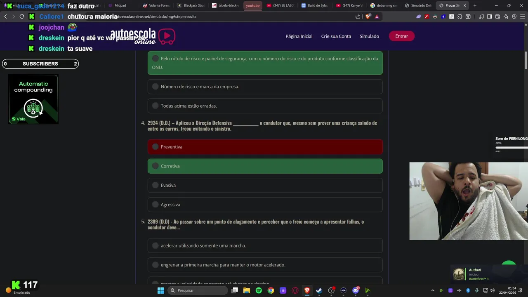Open Spotify from taskbar
The image size is (528, 297).
tap(259, 290)
